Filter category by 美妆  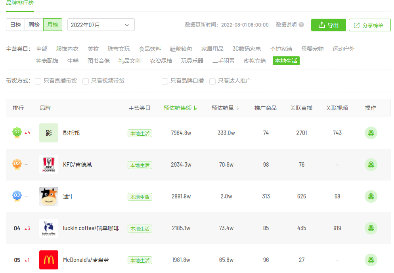click(x=93, y=49)
